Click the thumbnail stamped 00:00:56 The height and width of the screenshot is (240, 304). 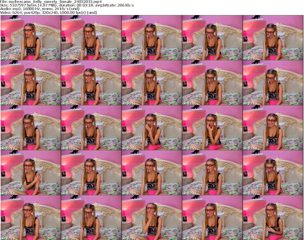tap(152, 83)
